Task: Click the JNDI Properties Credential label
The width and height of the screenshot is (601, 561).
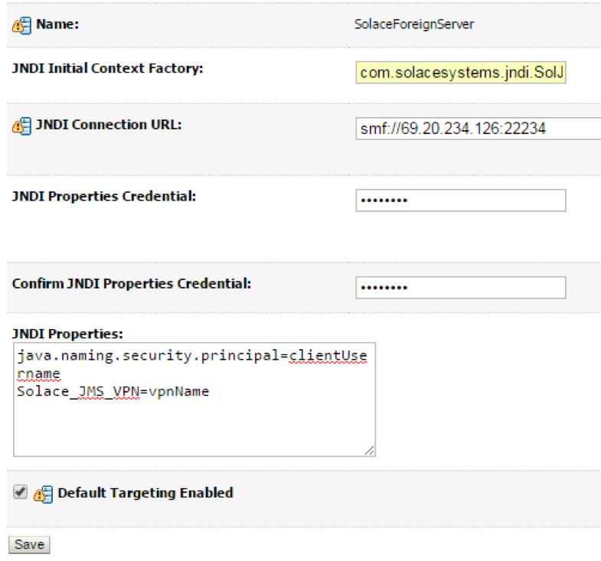Action: tap(104, 196)
